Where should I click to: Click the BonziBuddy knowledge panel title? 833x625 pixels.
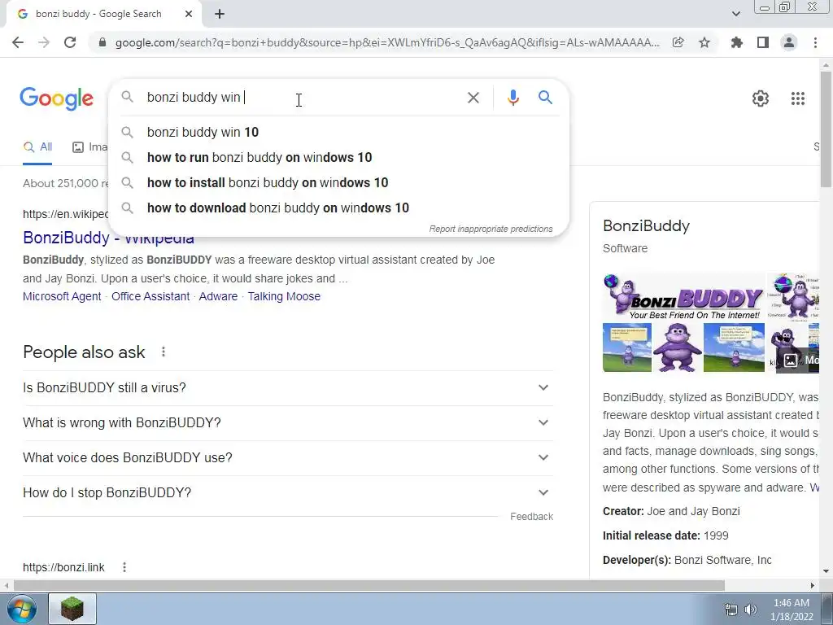(x=646, y=226)
